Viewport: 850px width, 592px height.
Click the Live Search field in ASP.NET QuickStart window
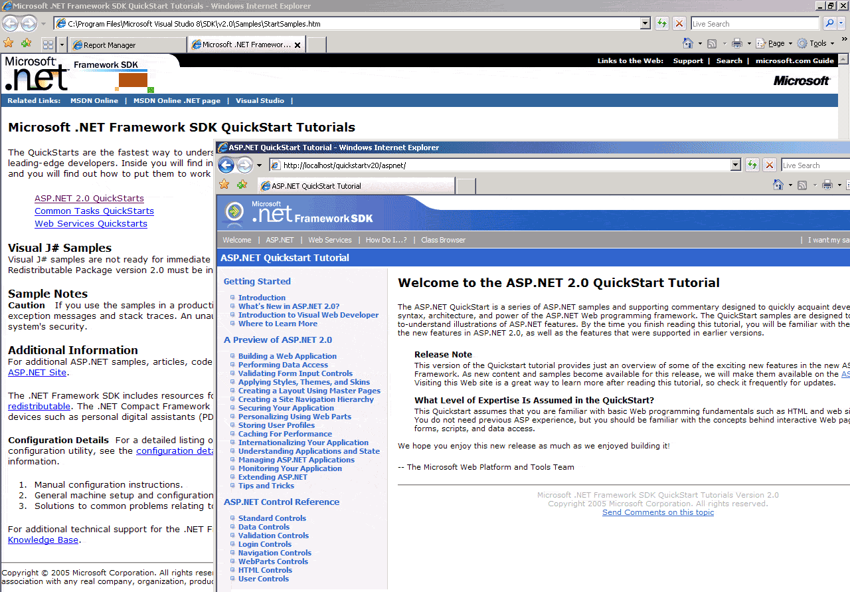pyautogui.click(x=815, y=165)
